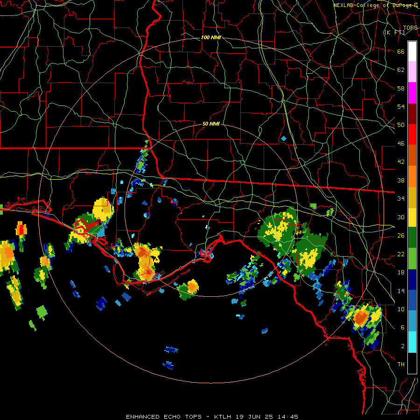The image size is (420, 420).
Task: Click the NEXLAB-College of DuPage credit text
Action: click(x=376, y=5)
